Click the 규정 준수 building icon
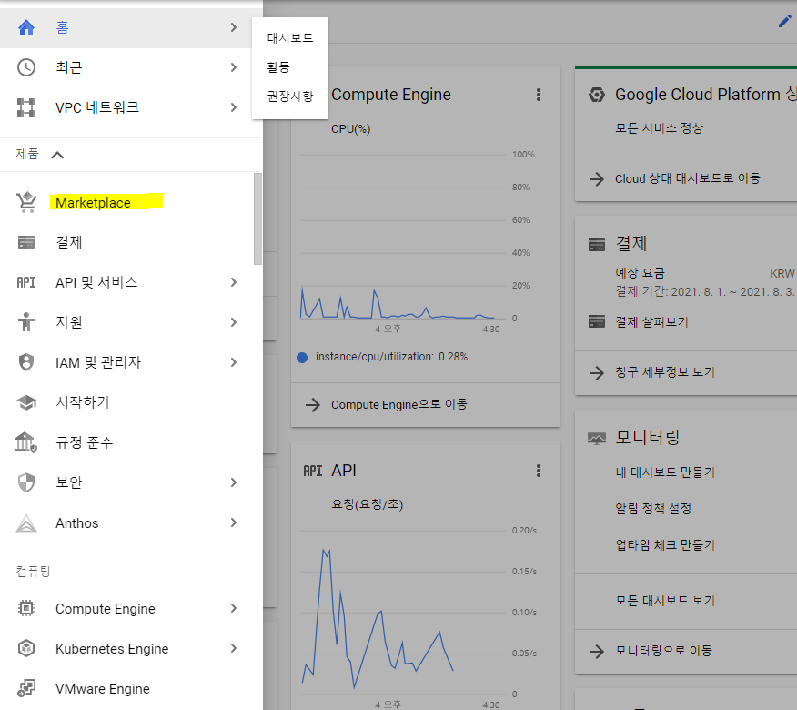This screenshot has height=710, width=797. pos(26,442)
